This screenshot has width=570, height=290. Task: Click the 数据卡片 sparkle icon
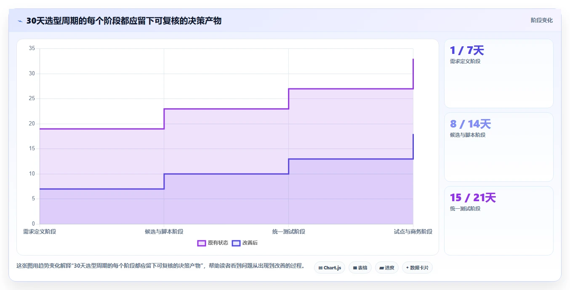[408, 268]
